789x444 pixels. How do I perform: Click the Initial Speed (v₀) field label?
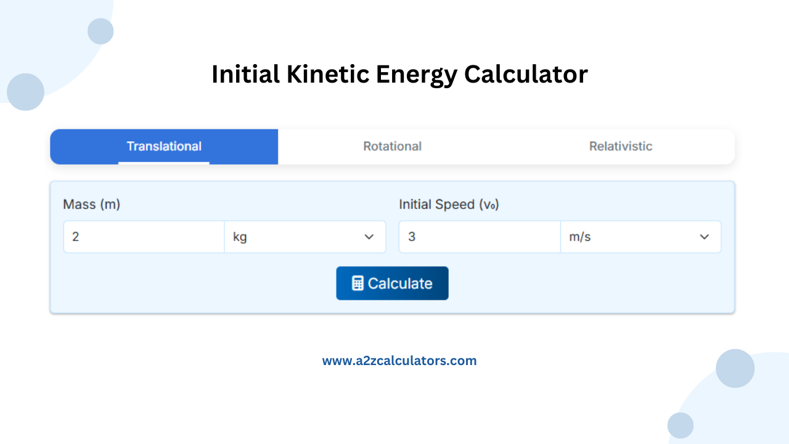pyautogui.click(x=449, y=204)
